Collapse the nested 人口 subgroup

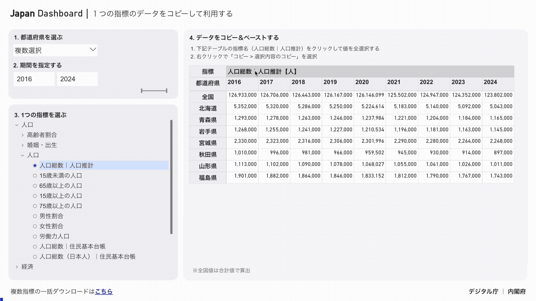coord(23,156)
